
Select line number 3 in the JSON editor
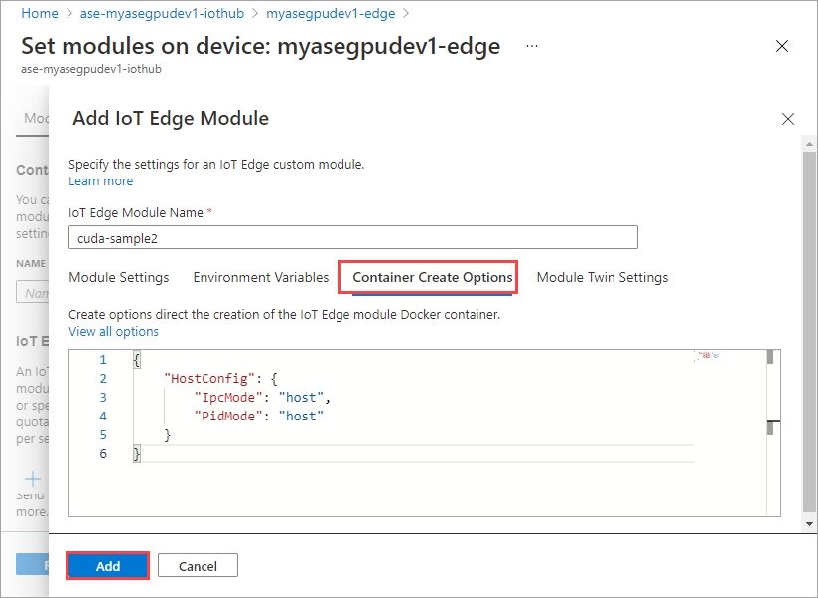tap(102, 397)
